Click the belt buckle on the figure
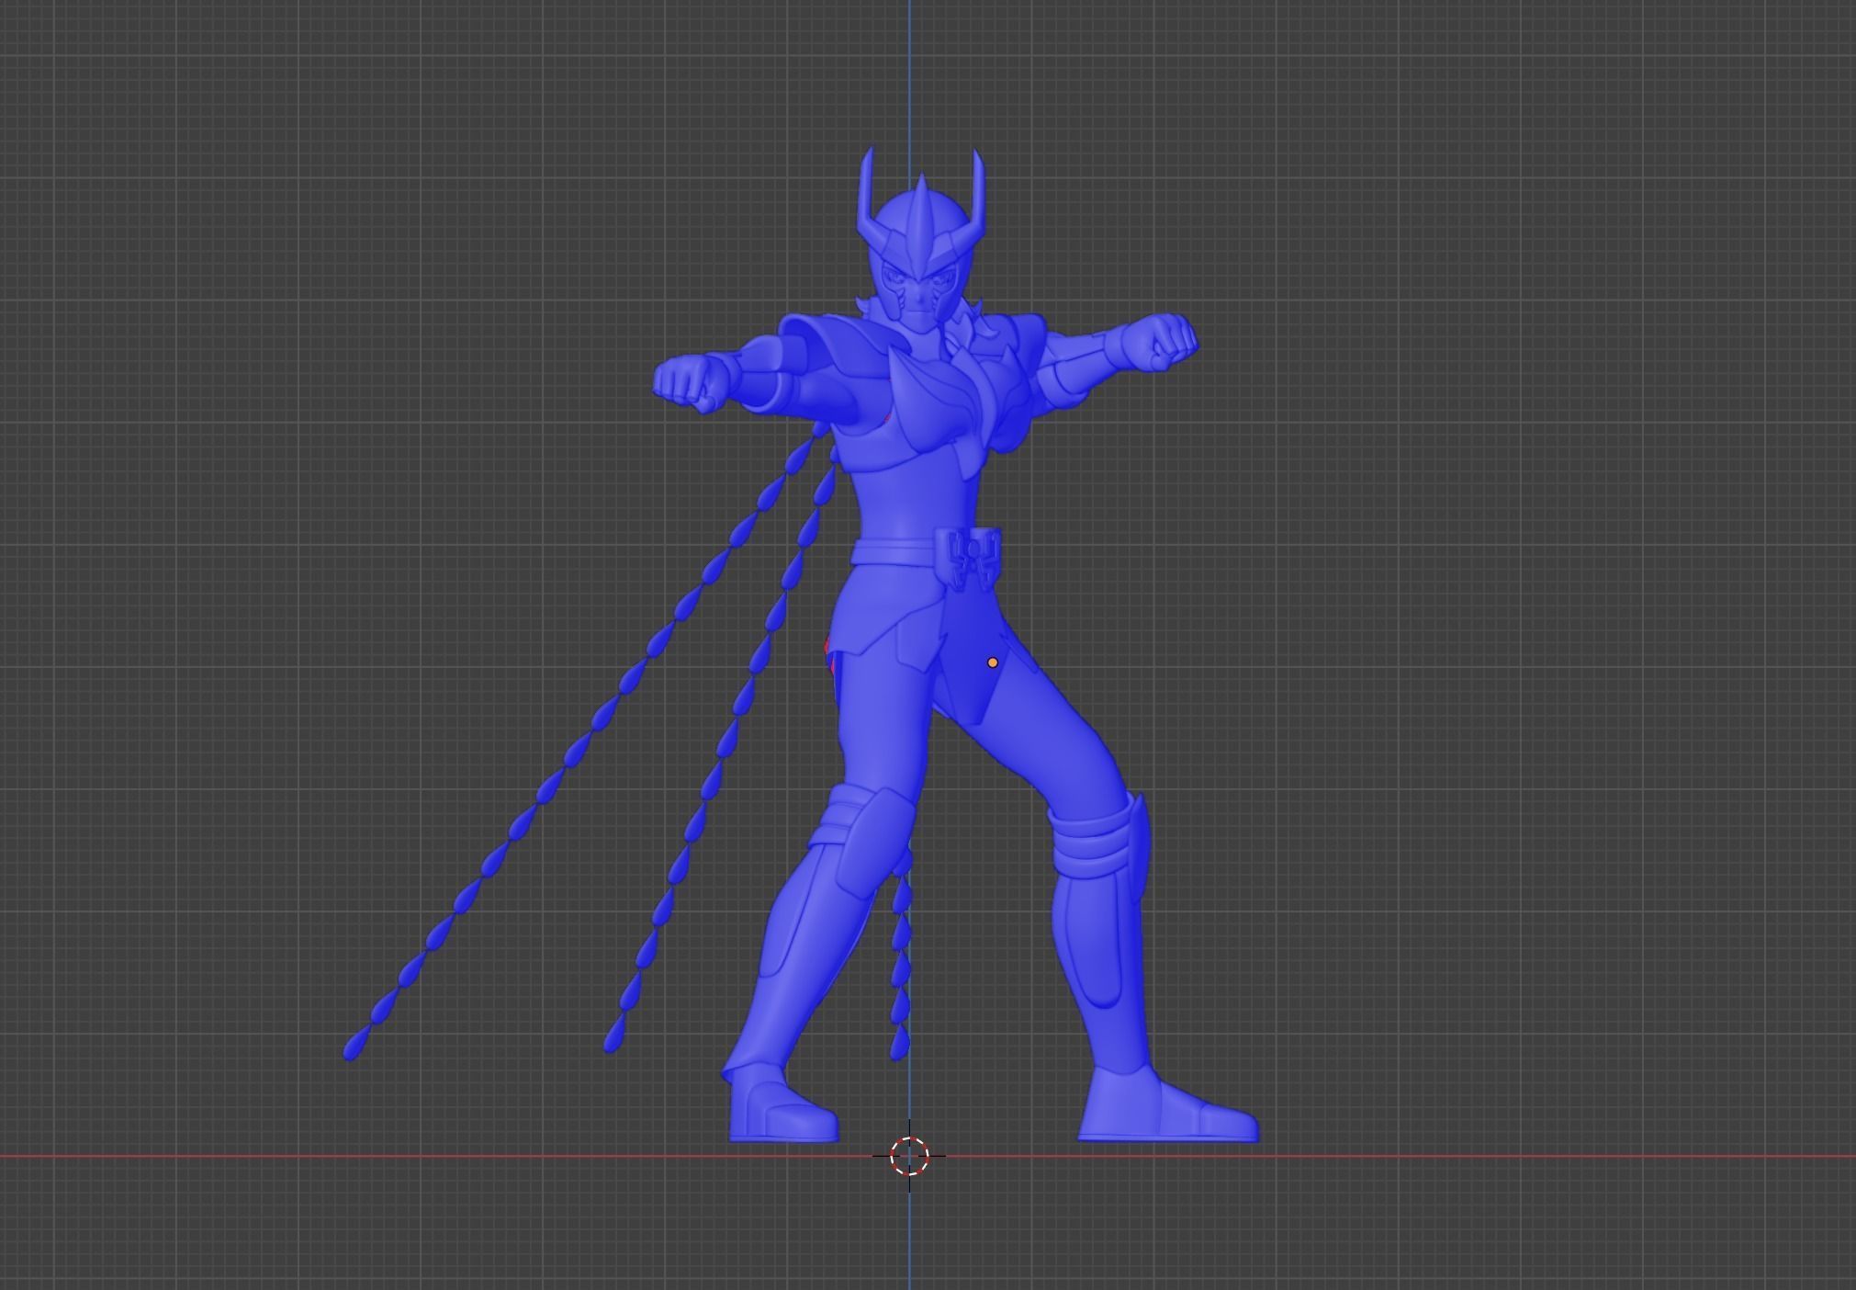1856x1290 pixels. point(969,557)
